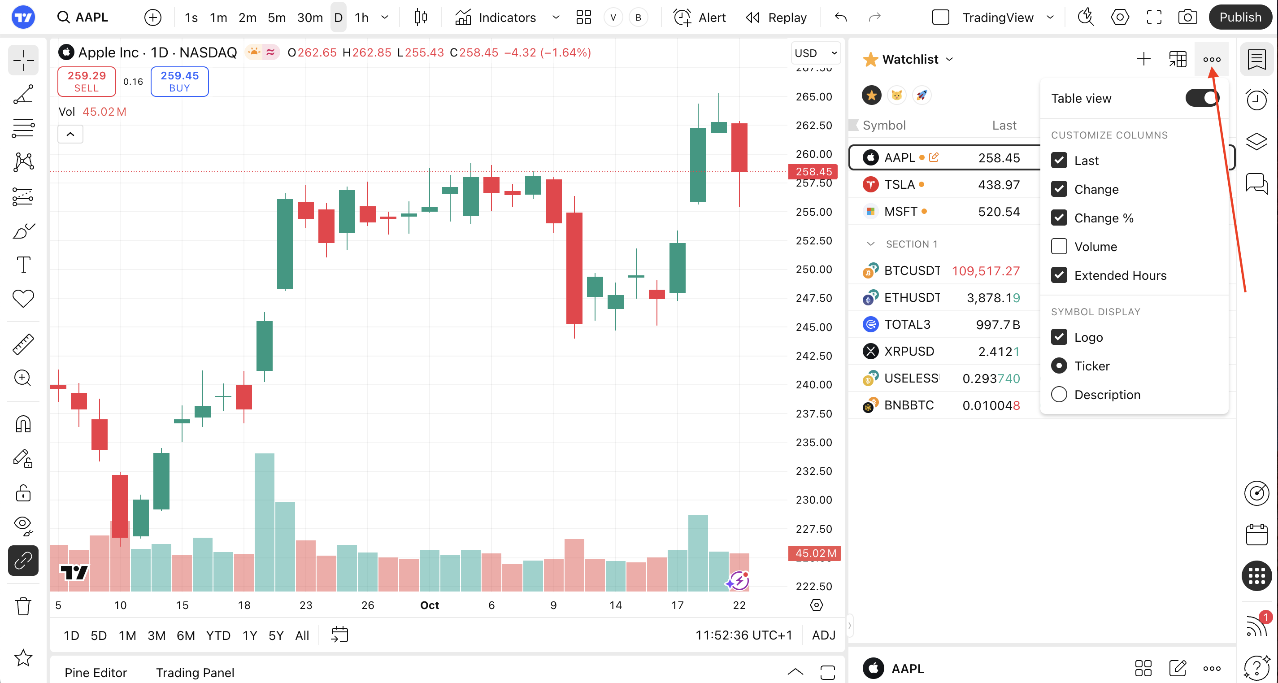Click the trash remove objects icon

[23, 605]
